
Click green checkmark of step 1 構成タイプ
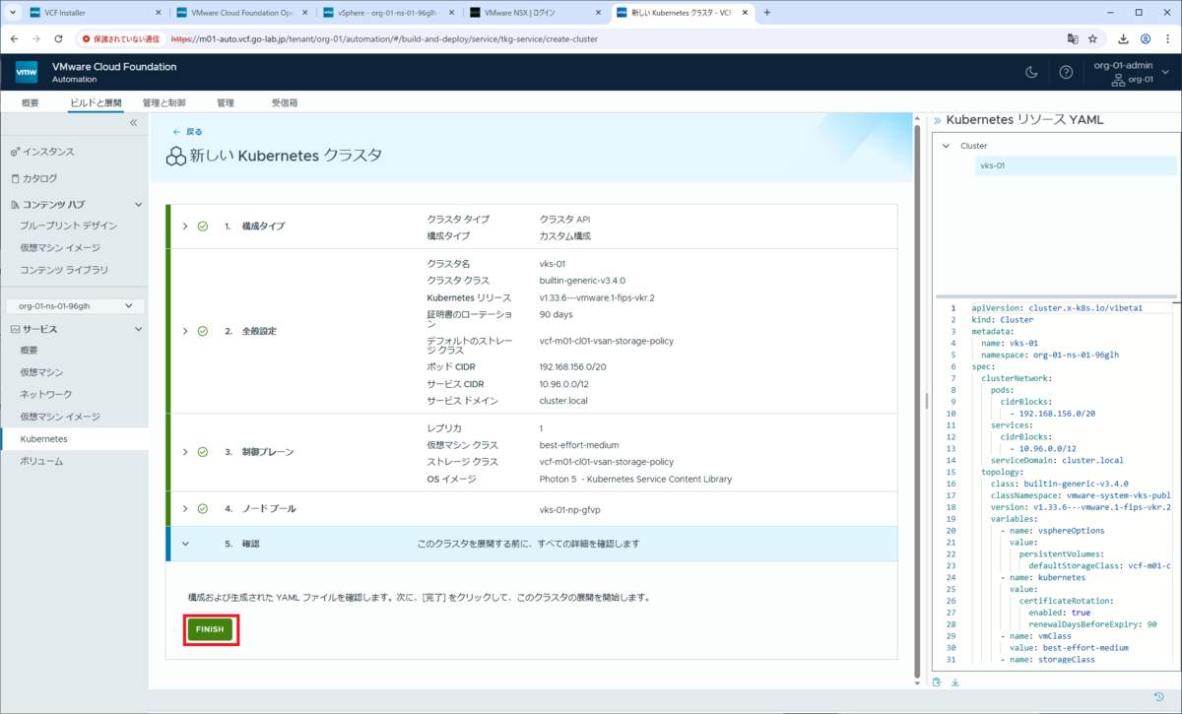click(x=202, y=226)
